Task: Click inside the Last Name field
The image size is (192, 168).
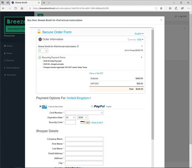Action: pos(84,149)
